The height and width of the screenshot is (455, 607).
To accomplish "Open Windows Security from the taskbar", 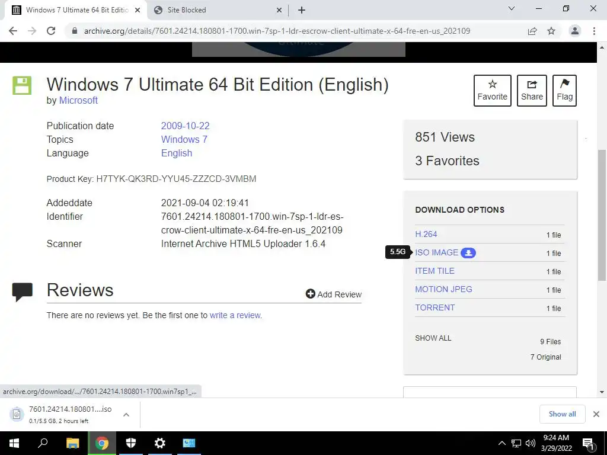I will [131, 443].
